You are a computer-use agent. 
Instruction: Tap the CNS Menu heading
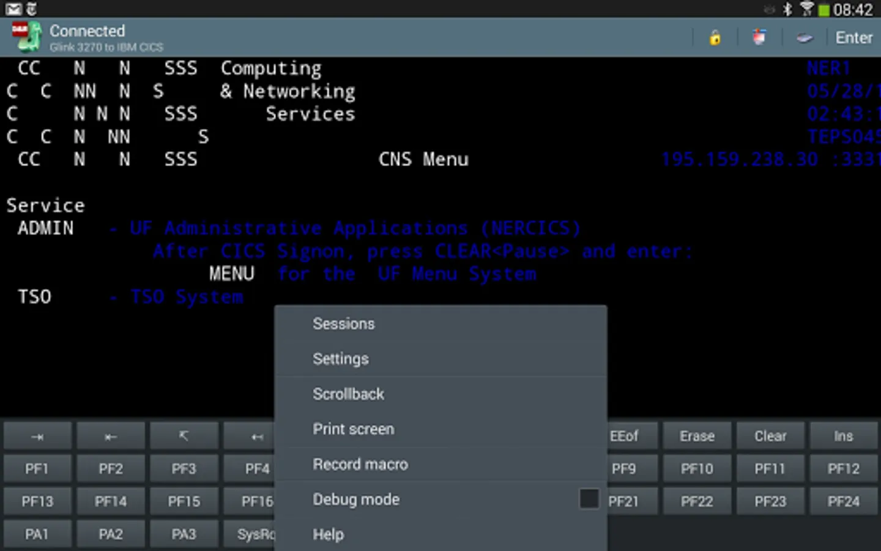(x=423, y=159)
